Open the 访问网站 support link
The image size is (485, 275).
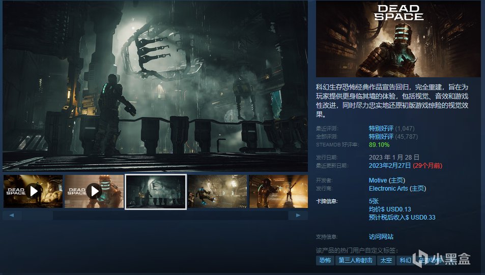click(381, 237)
